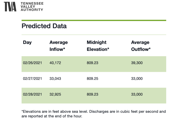Click the 02/28/2021 row's midnight elevation value
The image size is (188, 119).
[93, 94]
